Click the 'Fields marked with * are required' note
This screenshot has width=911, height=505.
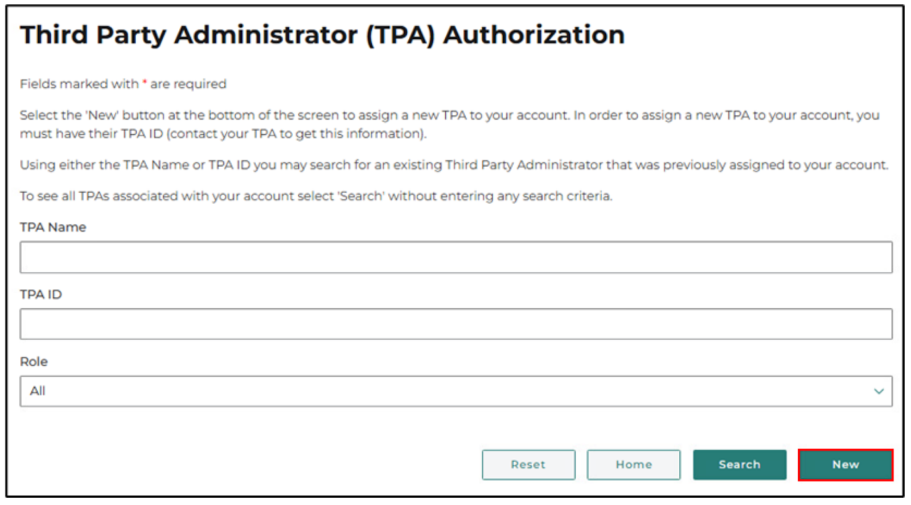[x=123, y=84]
